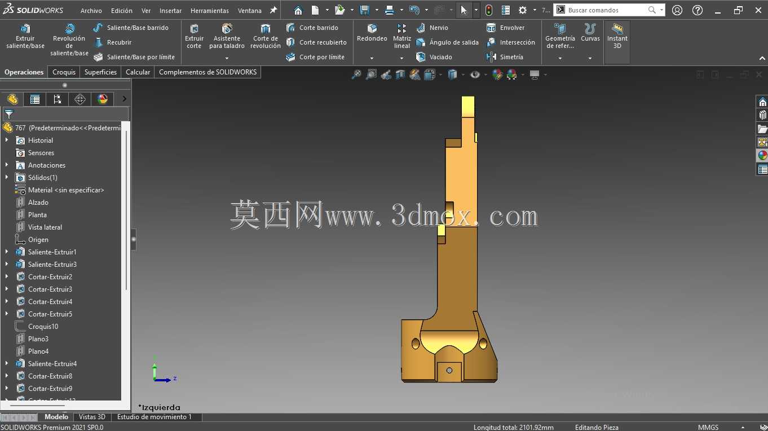Open the Apply Scene color icon
Viewport: 768px width, 431px height.
[x=512, y=74]
